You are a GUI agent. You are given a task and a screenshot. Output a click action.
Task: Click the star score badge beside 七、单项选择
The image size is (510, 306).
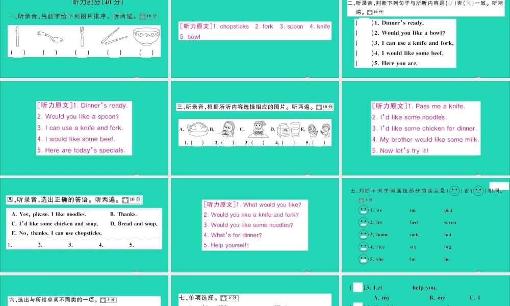tap(229, 298)
